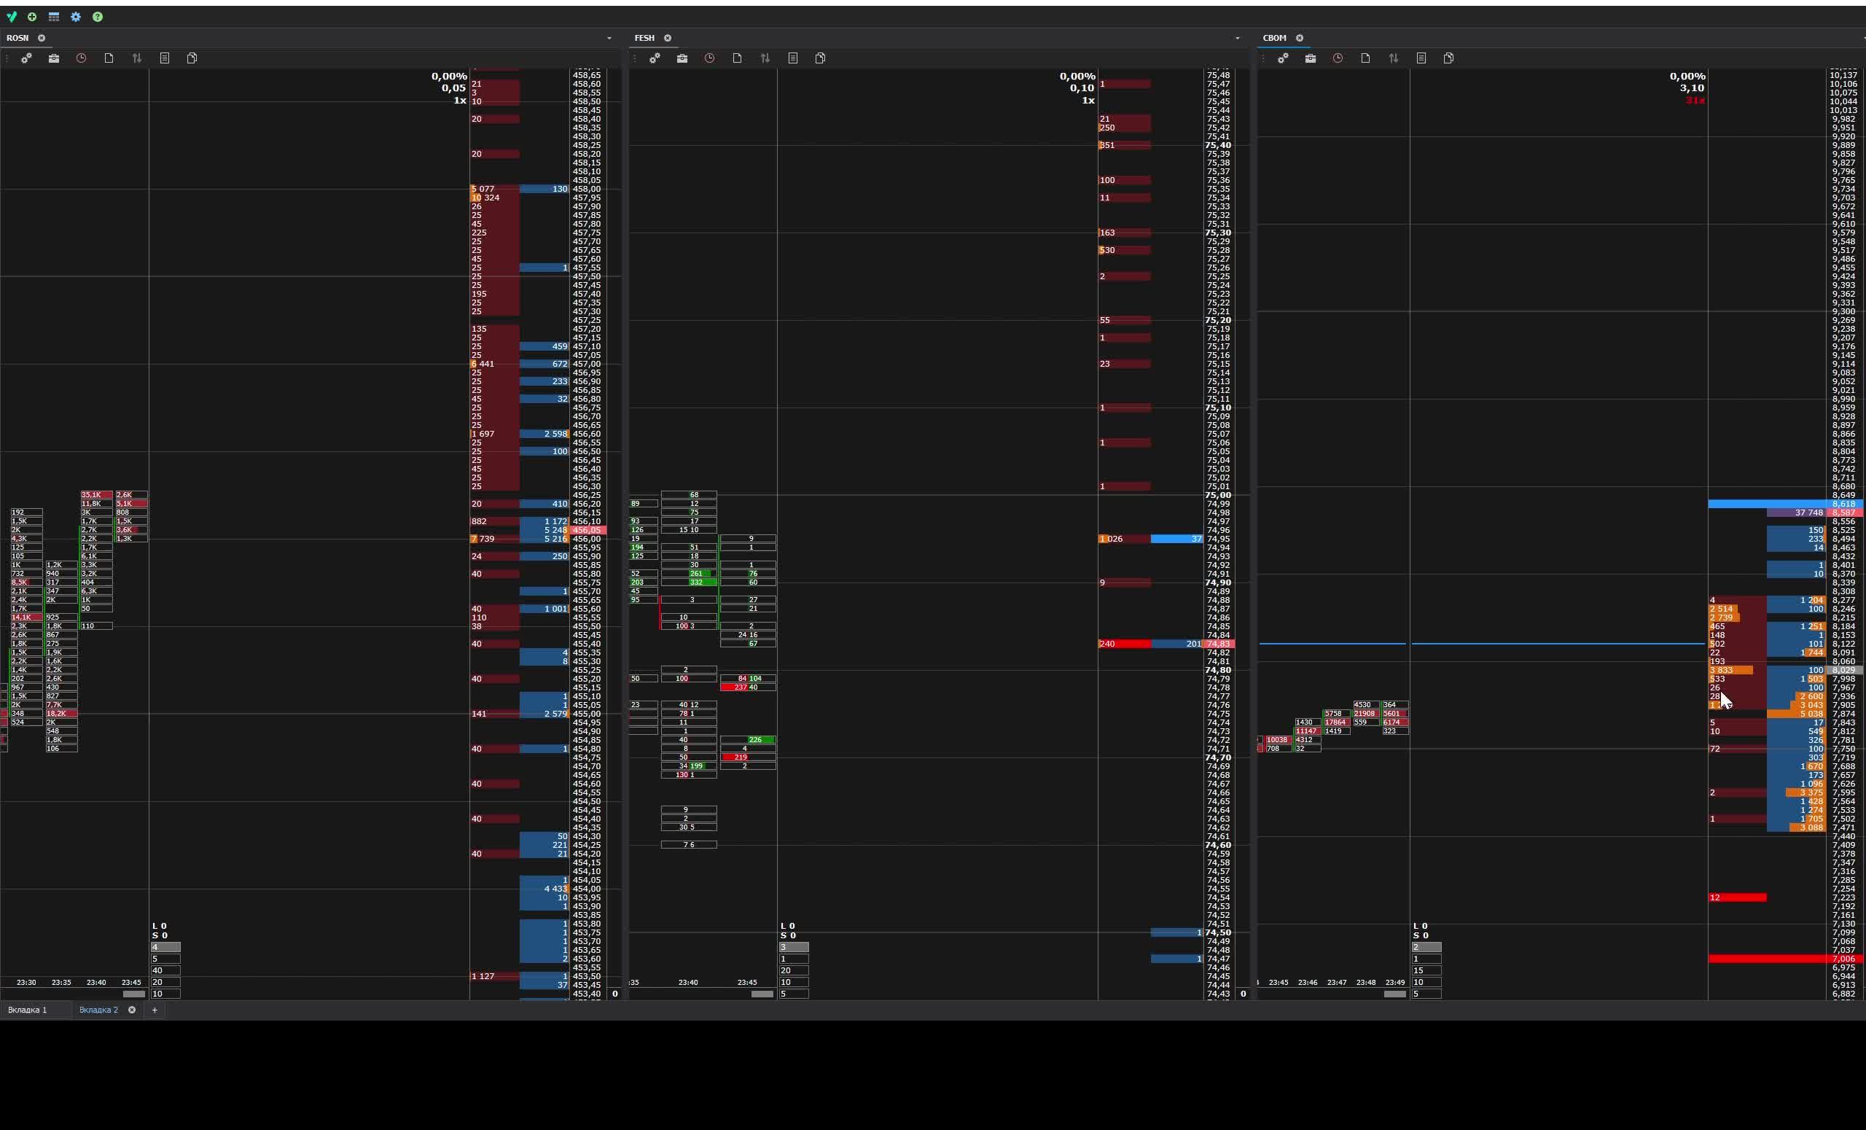1866x1130 pixels.
Task: Click the lined document icon in CBOM toolbar
Action: pyautogui.click(x=1421, y=58)
